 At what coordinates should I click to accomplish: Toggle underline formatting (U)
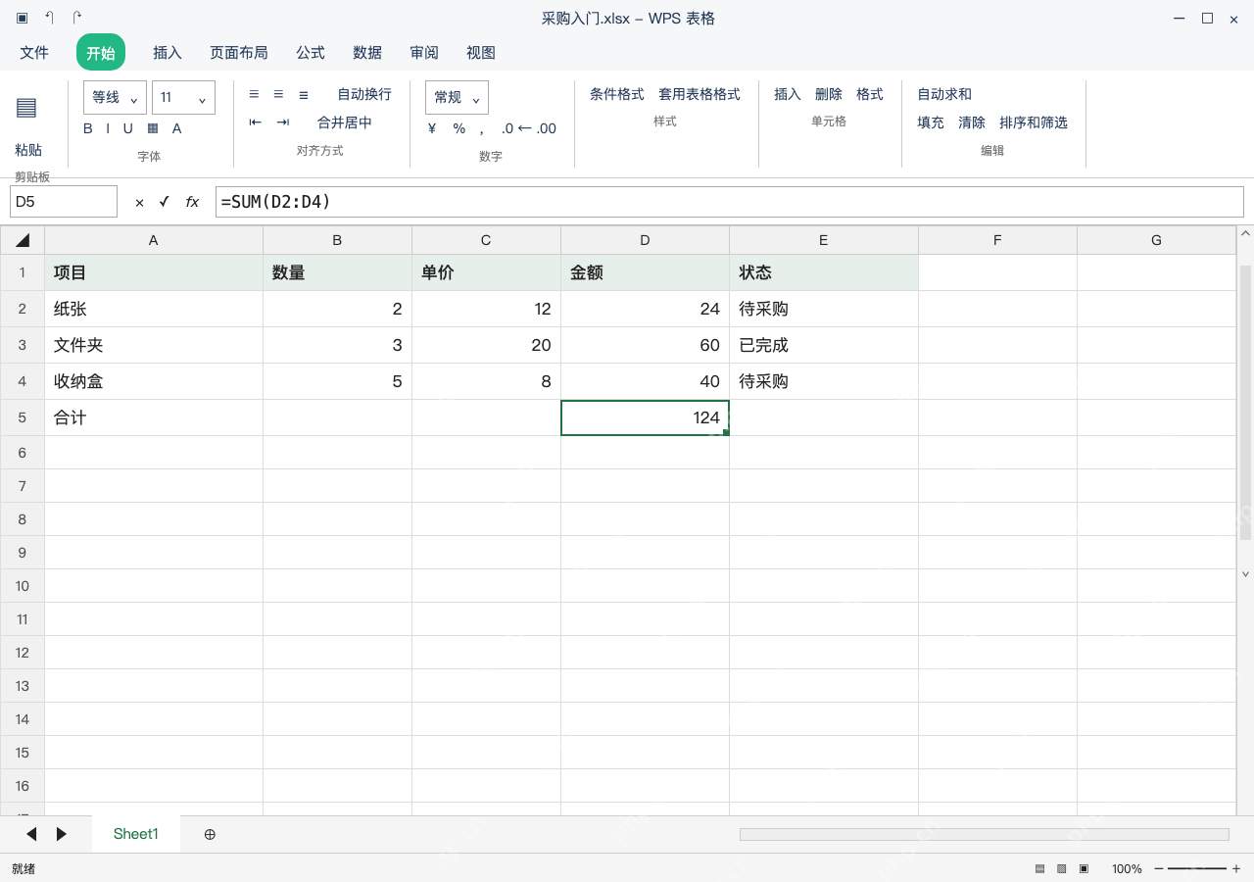pos(127,128)
